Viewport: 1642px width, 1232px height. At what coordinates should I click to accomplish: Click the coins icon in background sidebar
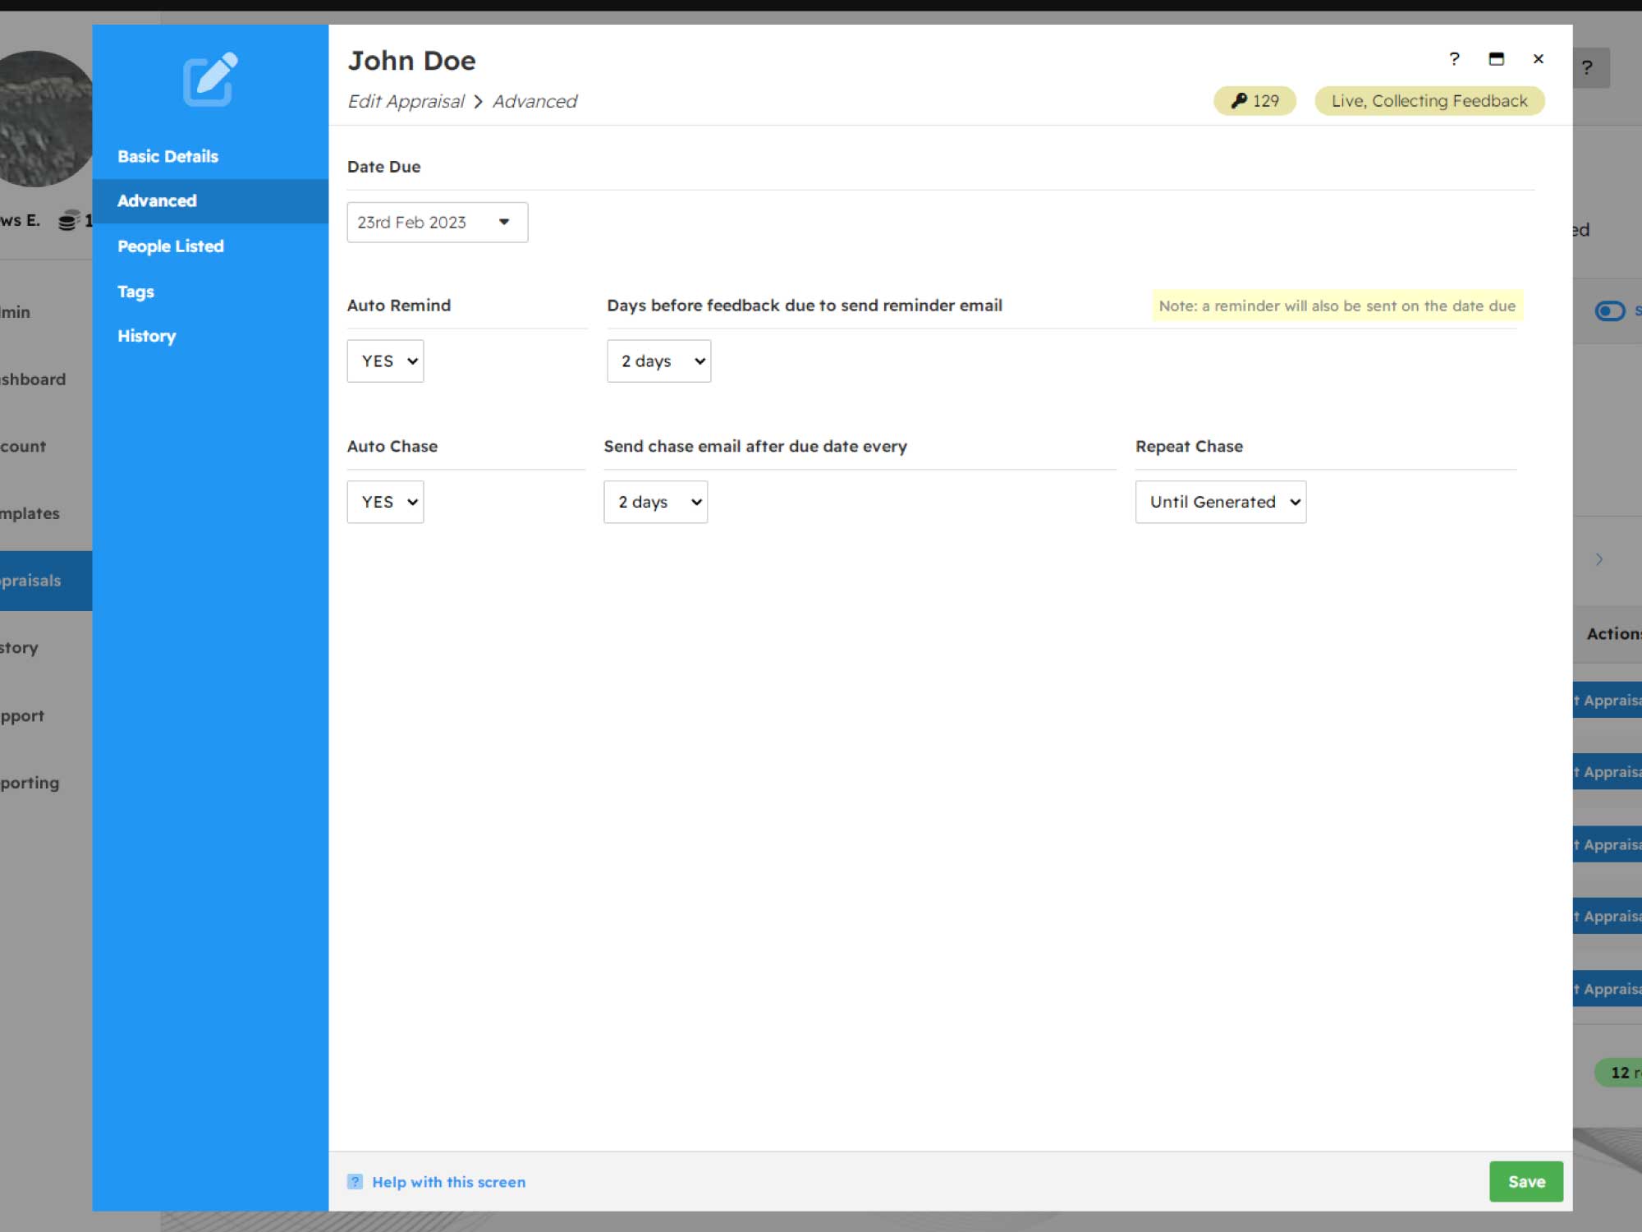(68, 220)
